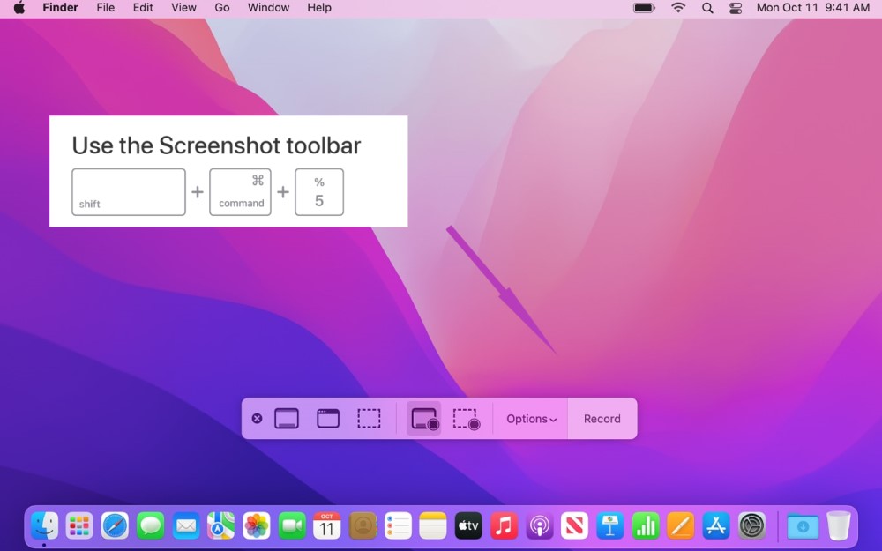Open Podcasts from the Dock
The image size is (882, 551).
pos(540,526)
